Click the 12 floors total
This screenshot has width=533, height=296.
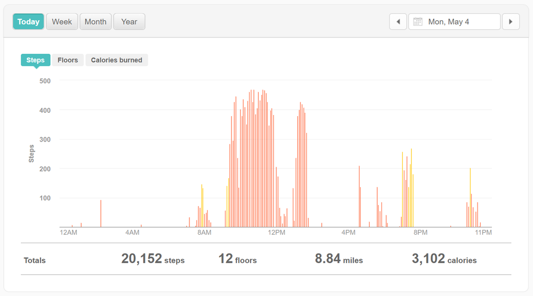(237, 259)
